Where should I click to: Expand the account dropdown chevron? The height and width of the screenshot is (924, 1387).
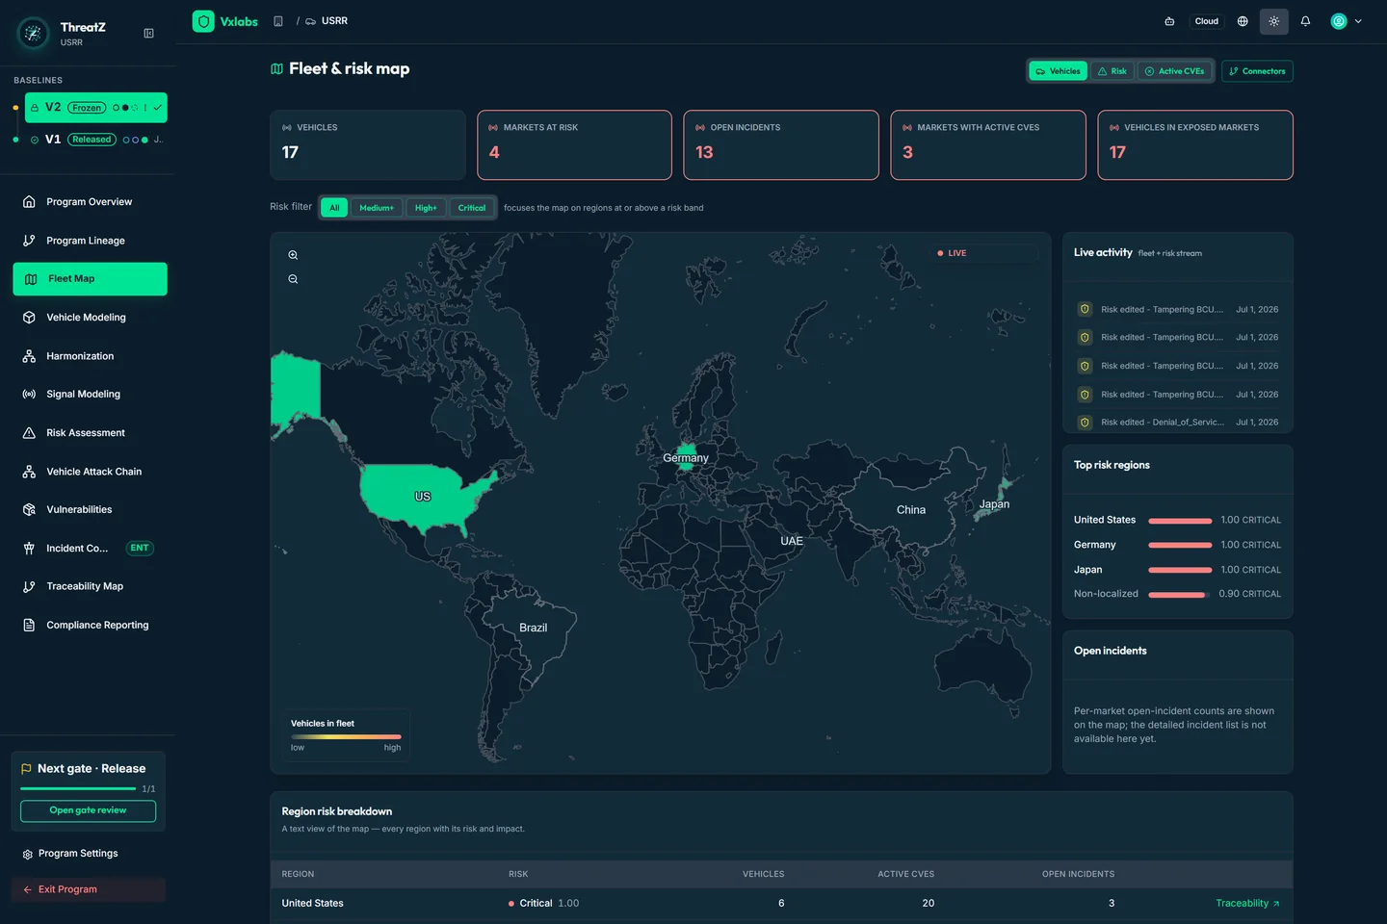point(1358,21)
